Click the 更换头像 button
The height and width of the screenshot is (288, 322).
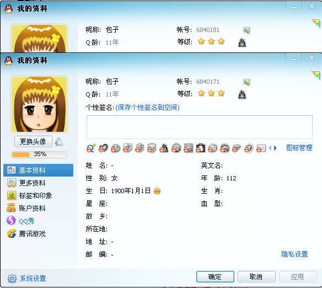(33, 142)
